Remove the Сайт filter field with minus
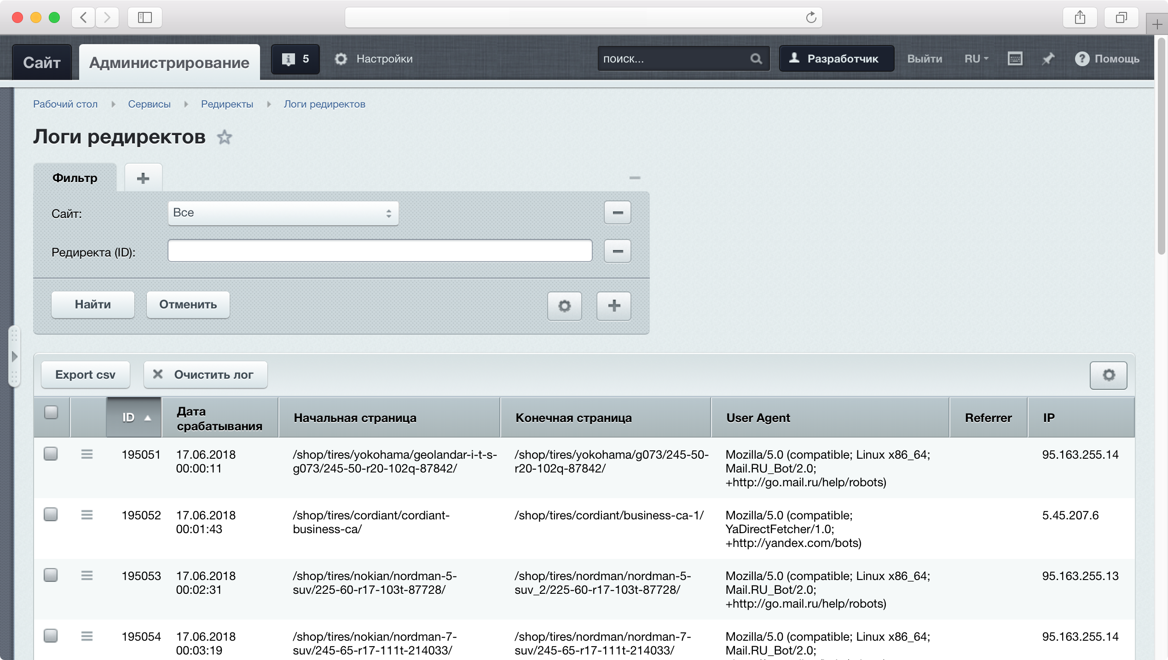Screen dimensions: 1168x660 tap(617, 213)
